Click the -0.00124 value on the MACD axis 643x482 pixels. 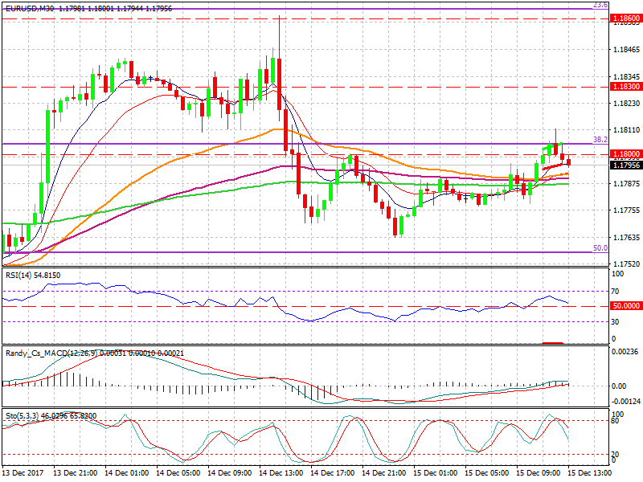pos(625,401)
